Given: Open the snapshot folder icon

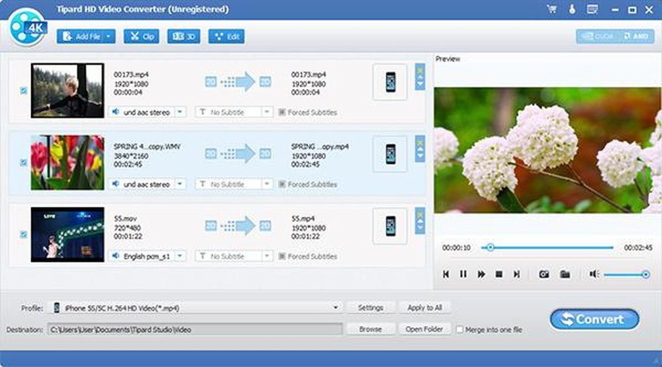Looking at the screenshot, I should [565, 274].
